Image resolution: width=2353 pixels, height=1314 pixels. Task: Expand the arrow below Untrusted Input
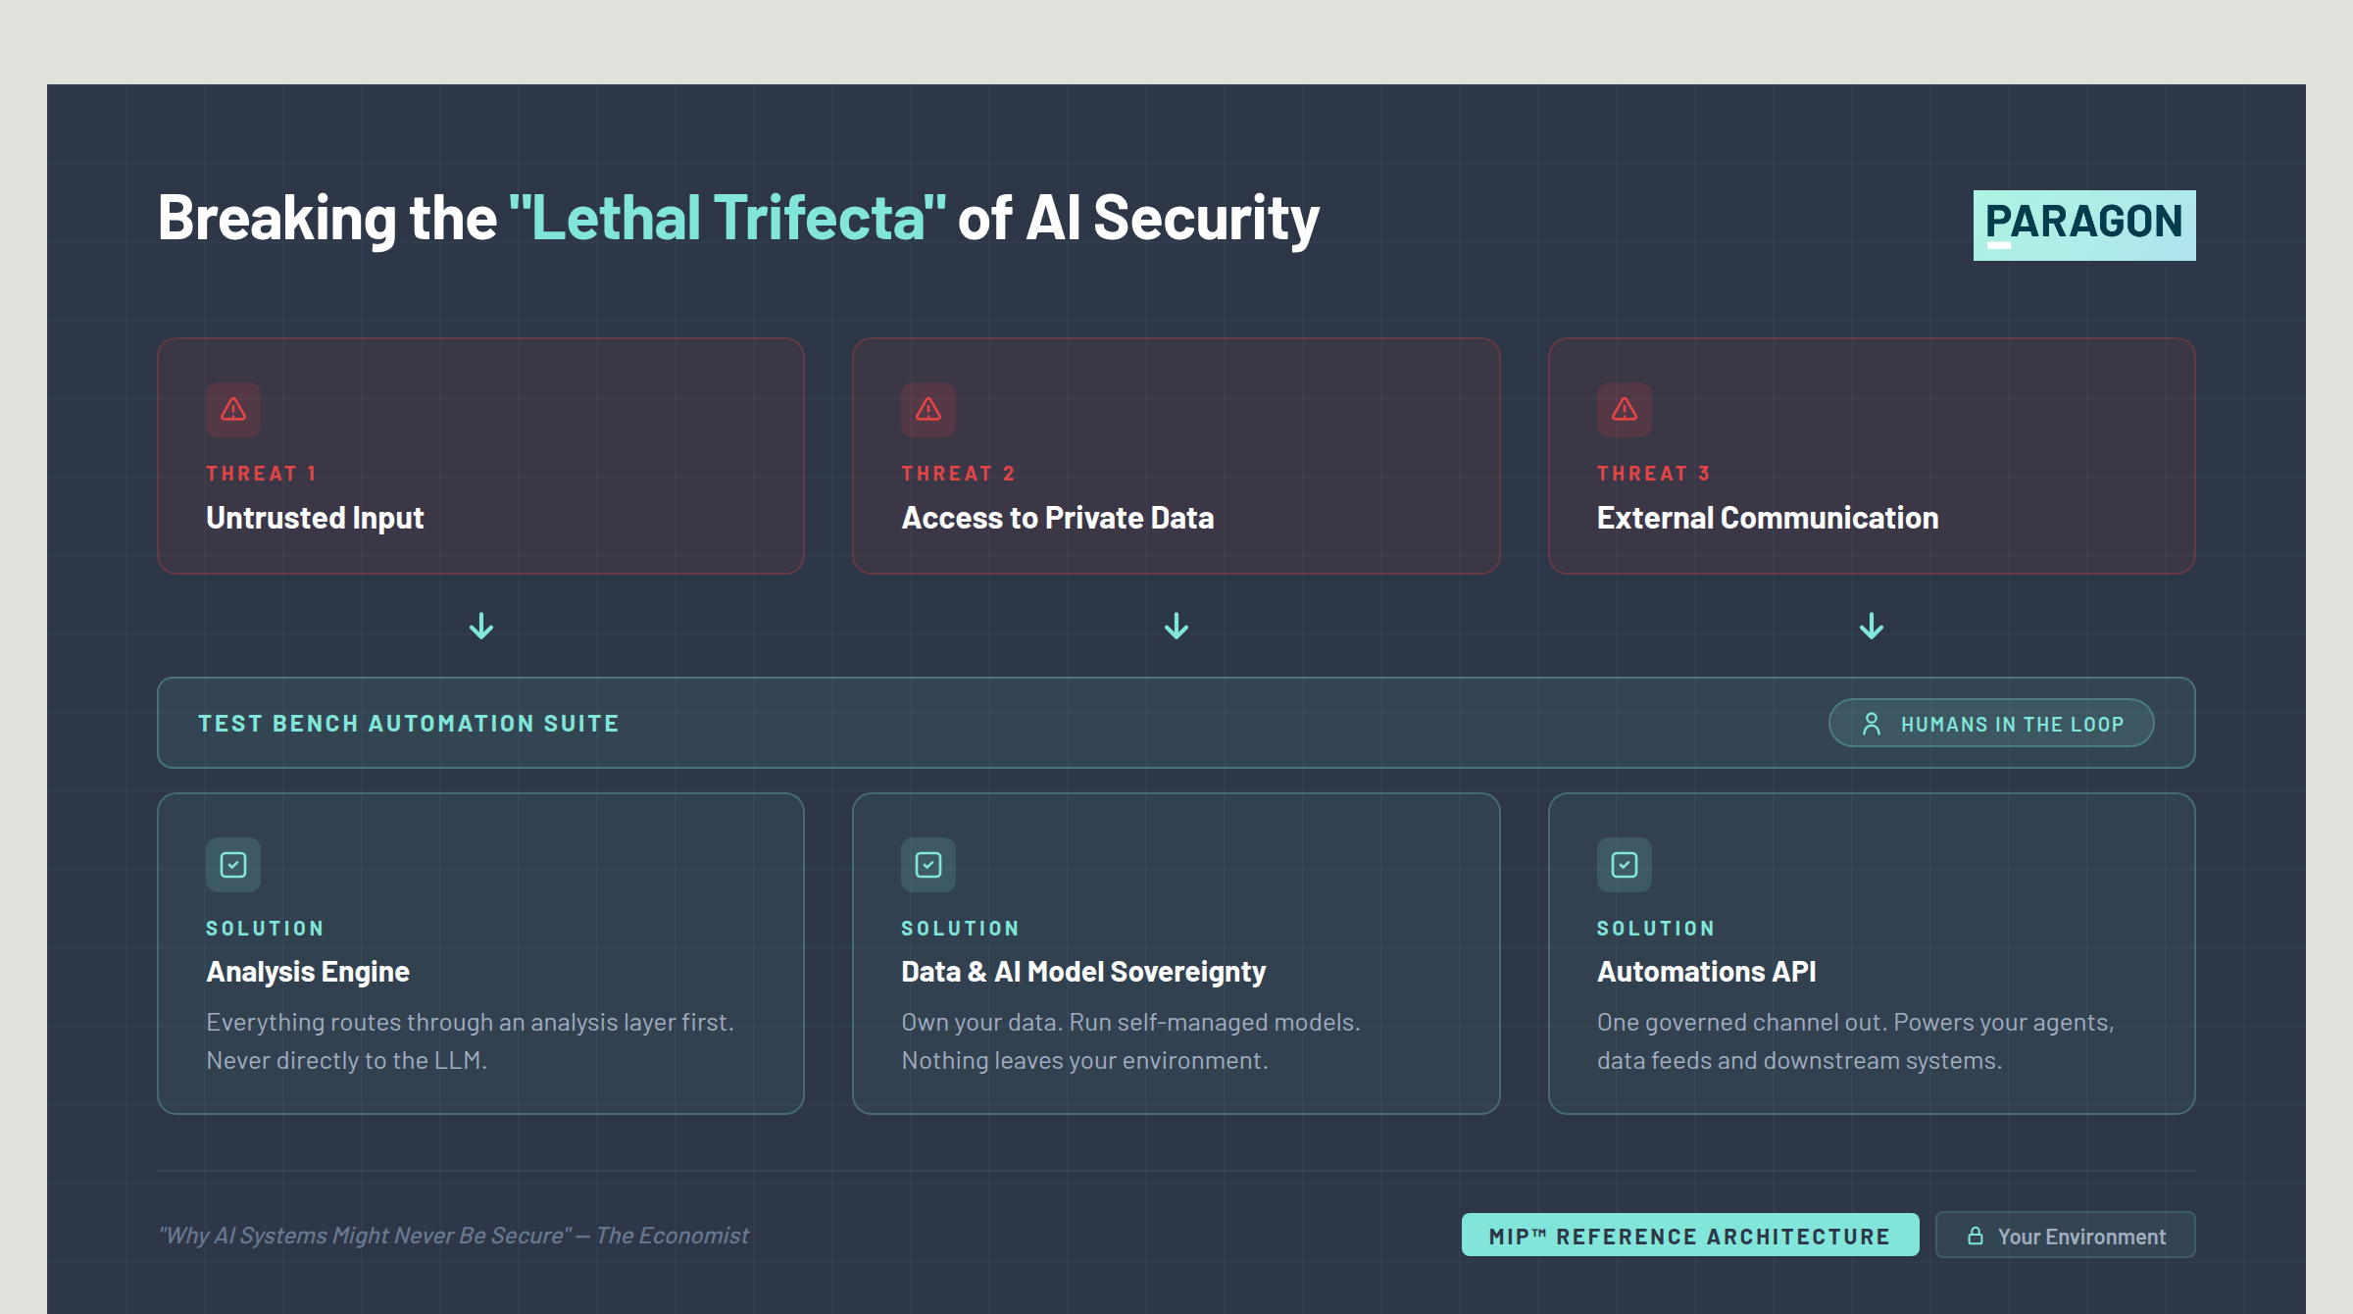[x=480, y=626]
